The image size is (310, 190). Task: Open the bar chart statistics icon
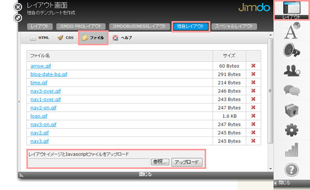click(291, 150)
